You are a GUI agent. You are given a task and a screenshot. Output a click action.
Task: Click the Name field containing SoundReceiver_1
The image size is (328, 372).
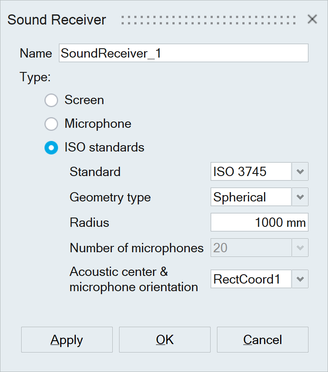(x=183, y=53)
